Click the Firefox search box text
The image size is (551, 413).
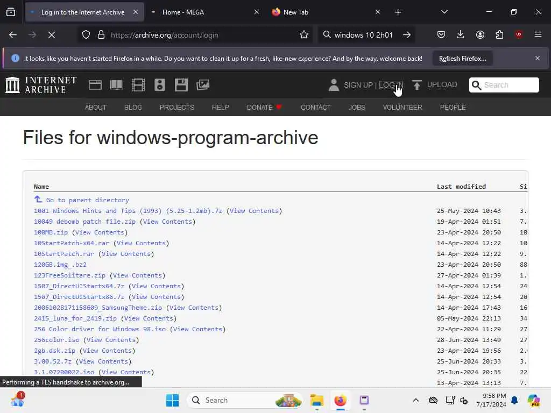point(363,35)
